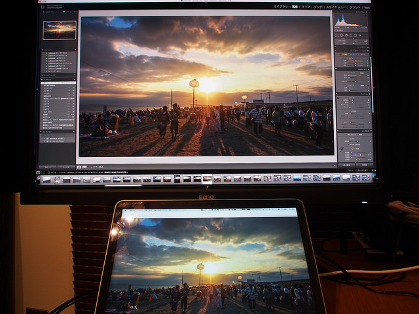Click the Navigator preview thumbnail
Viewport: 419px width, 314px height.
click(59, 29)
